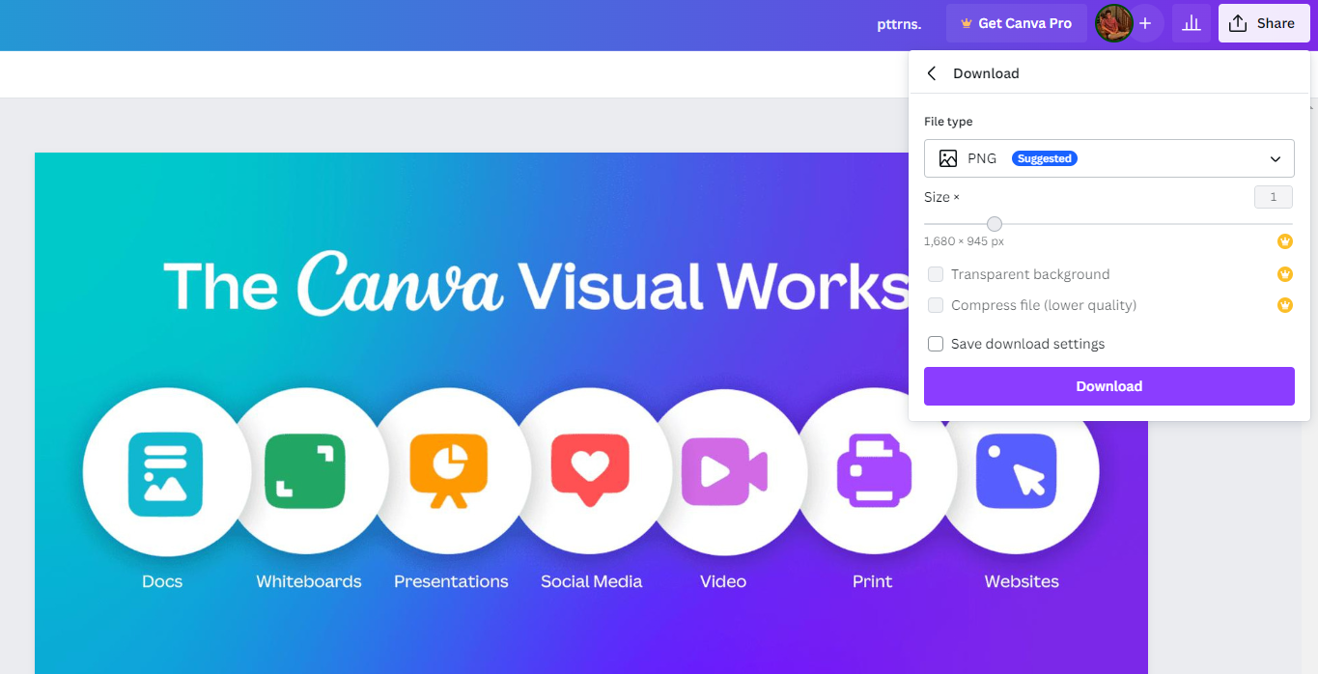Image resolution: width=1318 pixels, height=674 pixels.
Task: Enable Compress file (lower quality) checkbox
Action: (x=936, y=305)
